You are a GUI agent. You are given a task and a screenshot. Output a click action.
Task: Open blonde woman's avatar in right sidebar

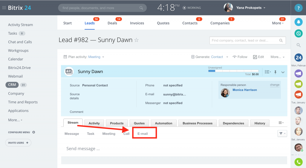pyautogui.click(x=299, y=132)
